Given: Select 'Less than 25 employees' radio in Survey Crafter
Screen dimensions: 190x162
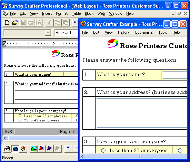Looking at the screenshot, I should click(20, 116).
